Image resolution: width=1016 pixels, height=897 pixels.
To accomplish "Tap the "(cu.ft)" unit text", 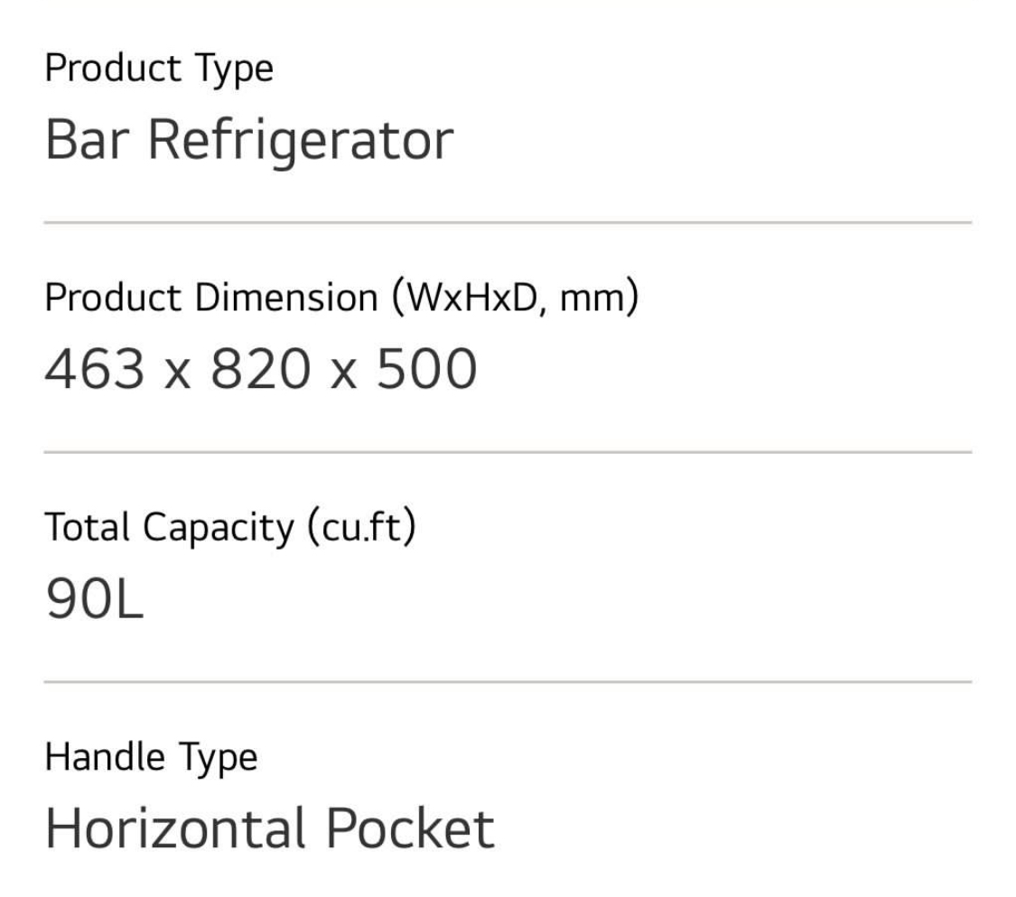I will click(x=361, y=528).
